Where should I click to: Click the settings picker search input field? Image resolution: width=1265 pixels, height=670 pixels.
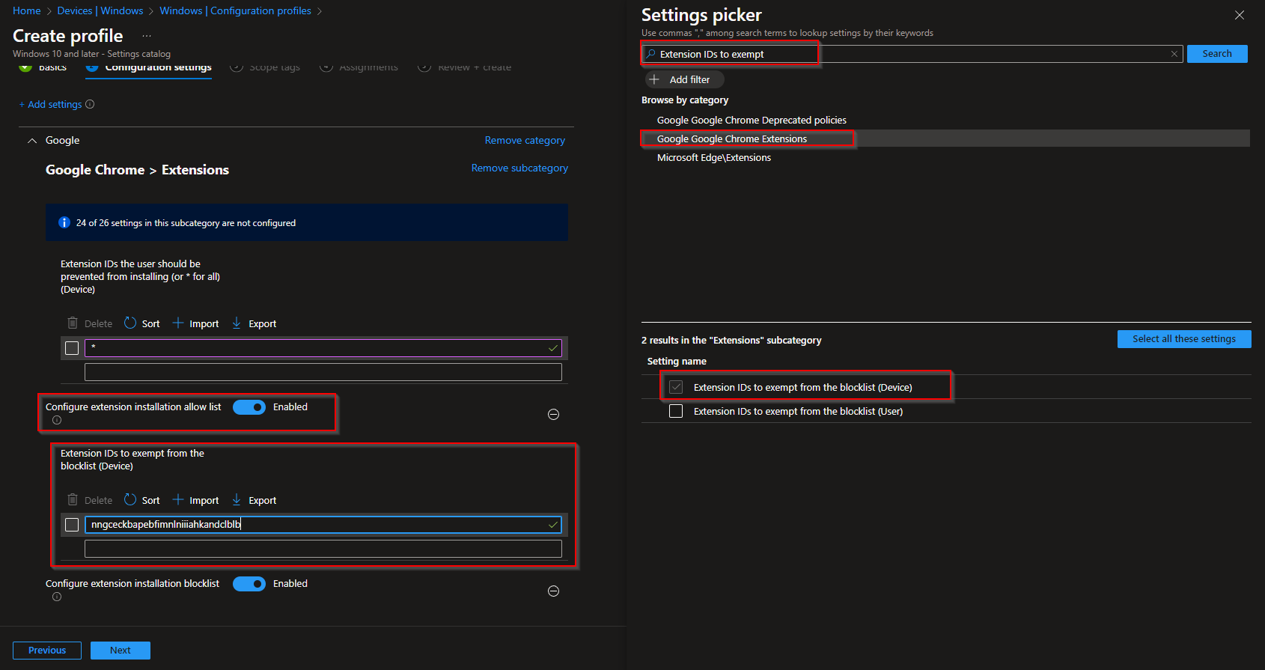[913, 54]
